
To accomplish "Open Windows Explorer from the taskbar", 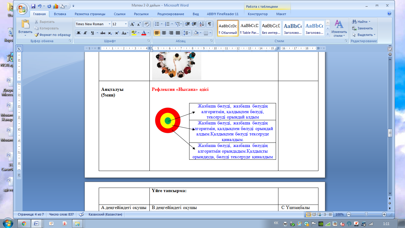I will coord(77,223).
